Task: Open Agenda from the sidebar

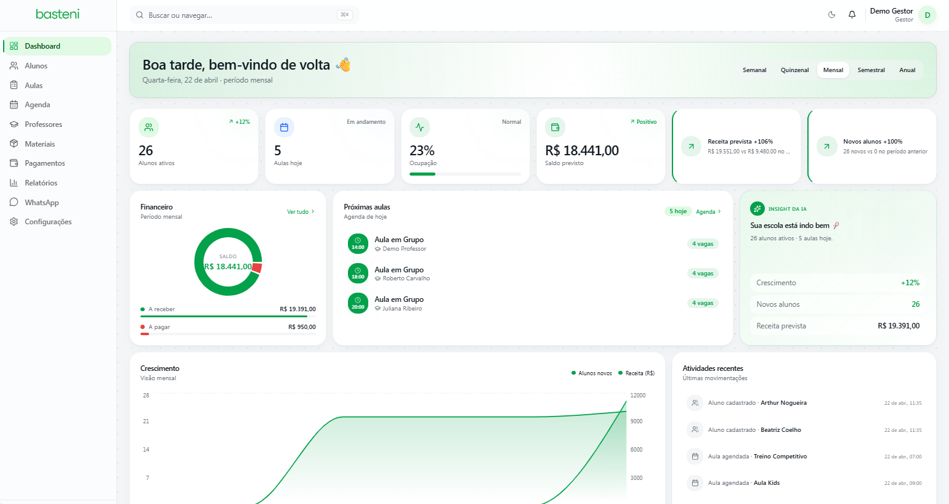Action: click(57, 105)
